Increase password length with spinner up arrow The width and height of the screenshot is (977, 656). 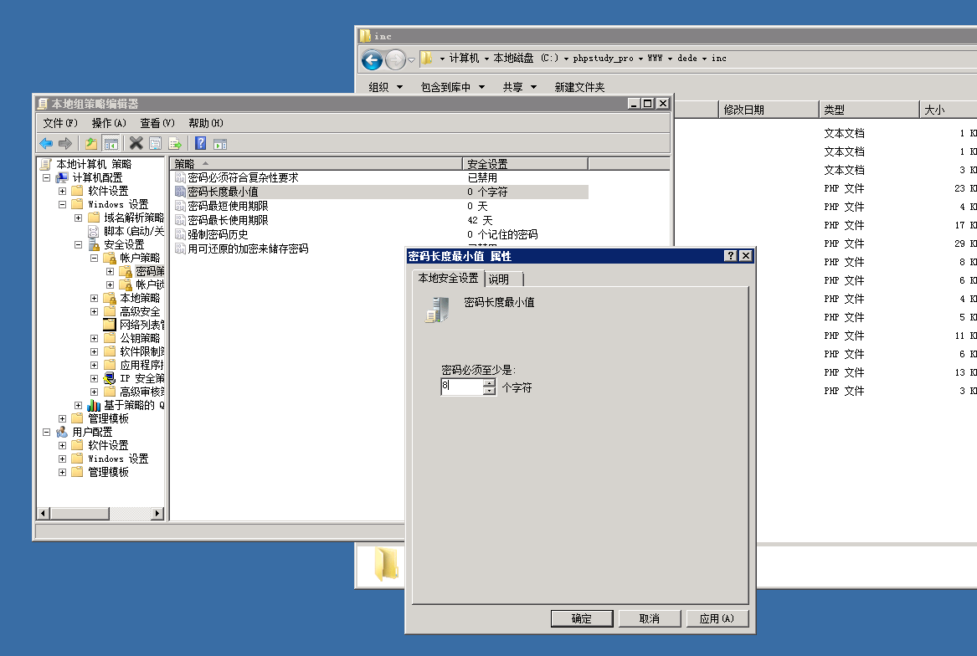[490, 383]
